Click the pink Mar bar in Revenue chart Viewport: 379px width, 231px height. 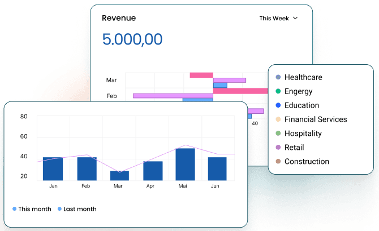201,75
